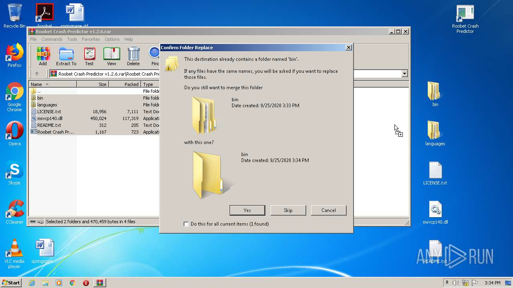Select the Roobet Crash Predictor desktop icon
Image resolution: width=513 pixels, height=288 pixels.
[465, 19]
